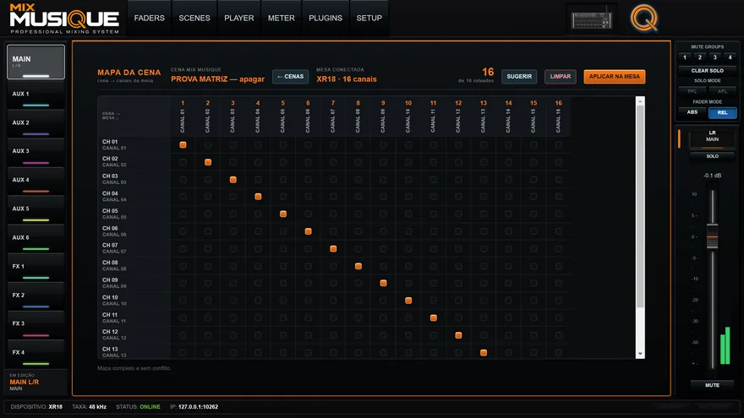Image resolution: width=744 pixels, height=418 pixels.
Task: Open the METER tab
Action: coord(281,18)
